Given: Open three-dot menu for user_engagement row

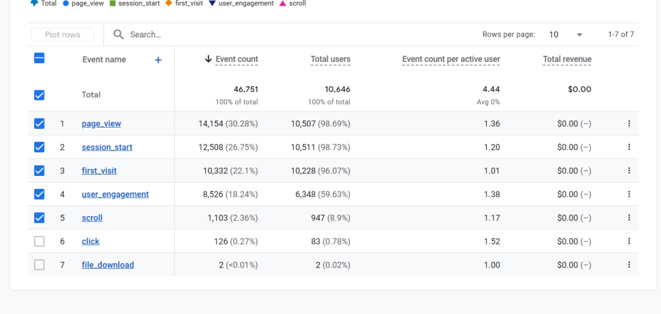Looking at the screenshot, I should pyautogui.click(x=629, y=194).
